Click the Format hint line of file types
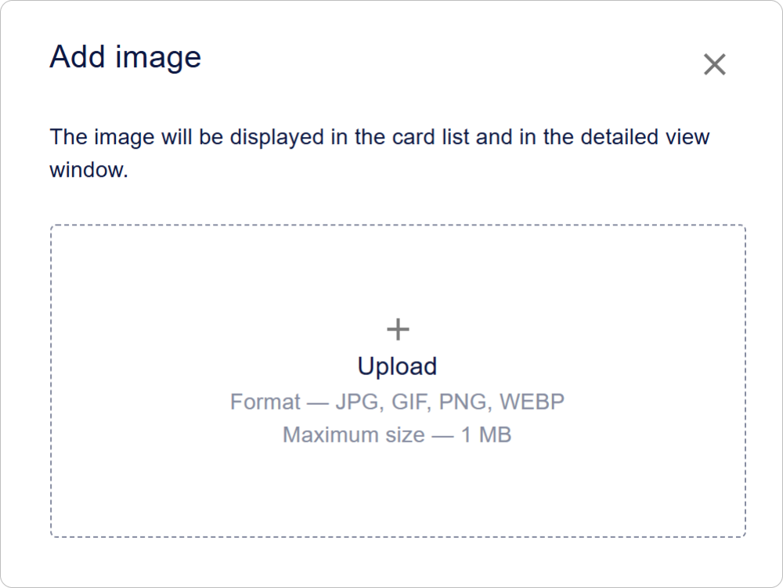 point(397,402)
